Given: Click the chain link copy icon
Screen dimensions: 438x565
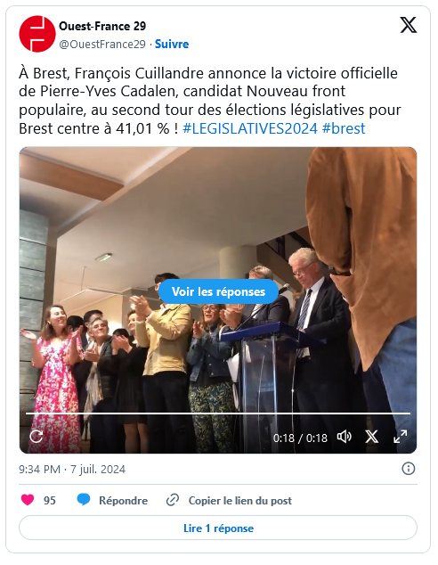Looking at the screenshot, I should [x=173, y=500].
